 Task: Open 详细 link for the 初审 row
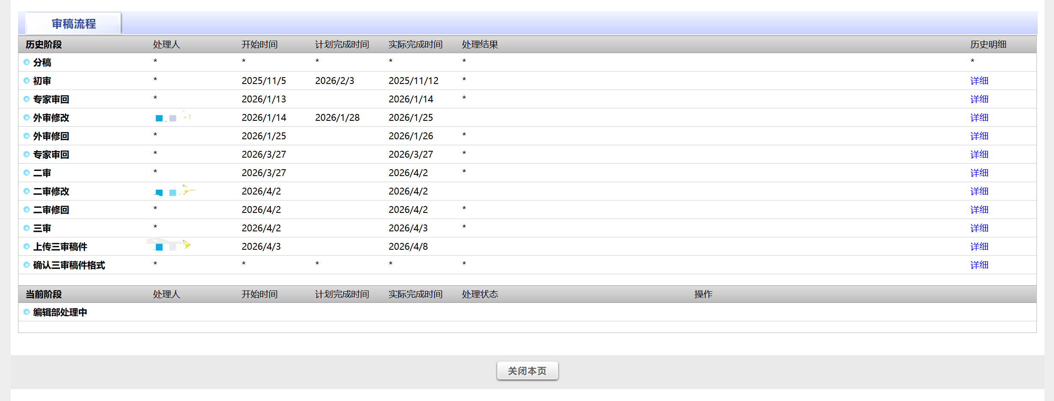[x=979, y=81]
